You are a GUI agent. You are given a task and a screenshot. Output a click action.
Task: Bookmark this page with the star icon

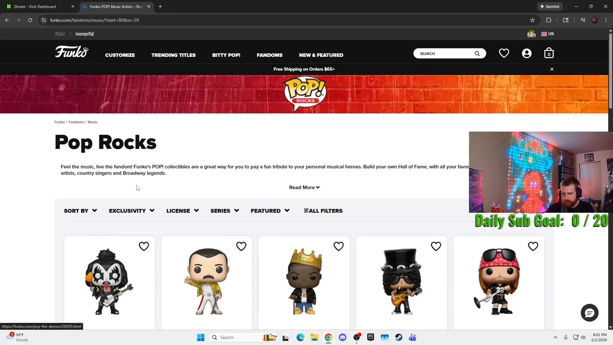532,20
